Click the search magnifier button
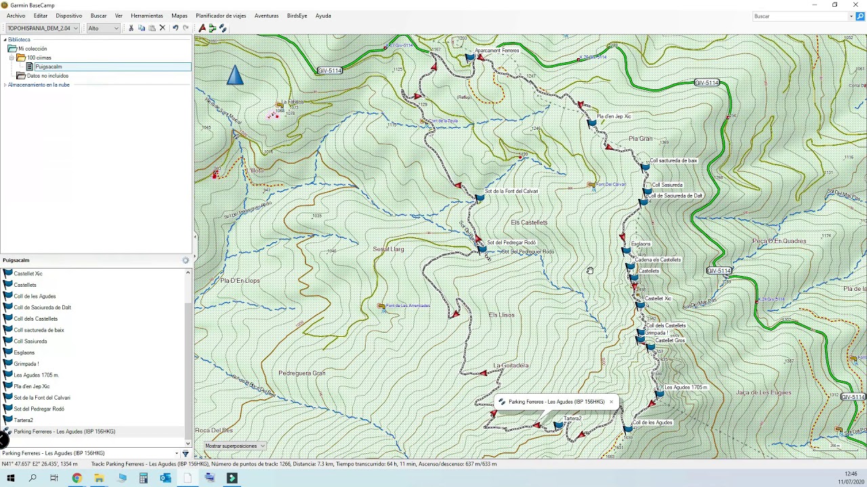 (x=860, y=16)
